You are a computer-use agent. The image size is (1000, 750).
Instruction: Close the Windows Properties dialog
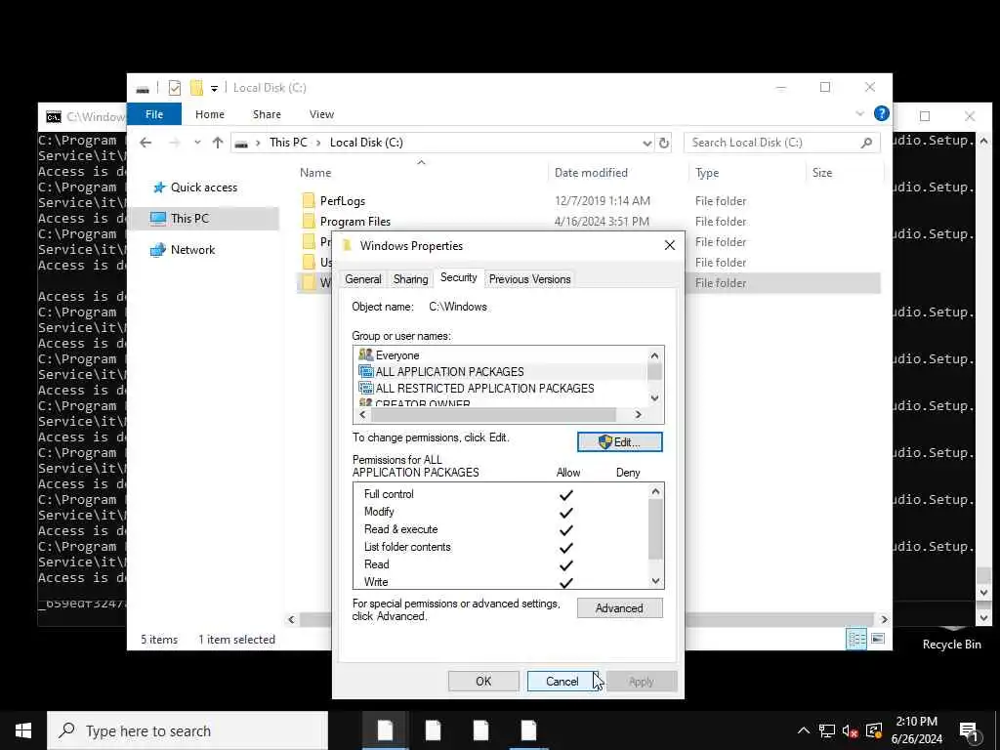coord(670,245)
